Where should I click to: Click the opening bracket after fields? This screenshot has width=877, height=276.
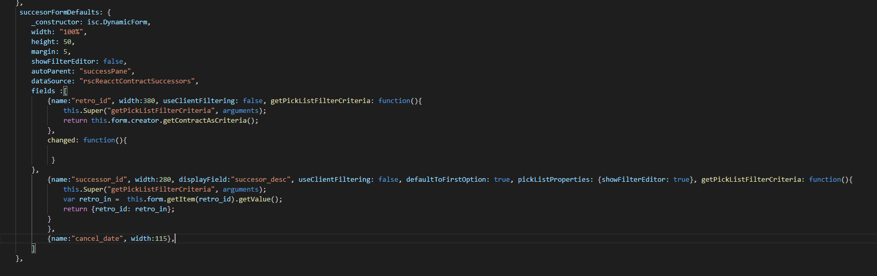[x=65, y=91]
